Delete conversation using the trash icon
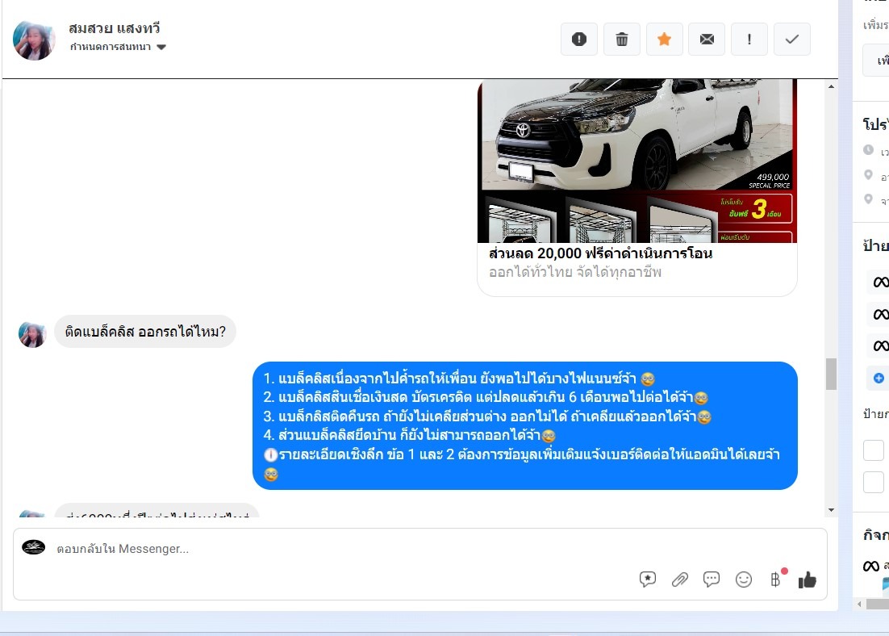The width and height of the screenshot is (889, 636). click(621, 39)
